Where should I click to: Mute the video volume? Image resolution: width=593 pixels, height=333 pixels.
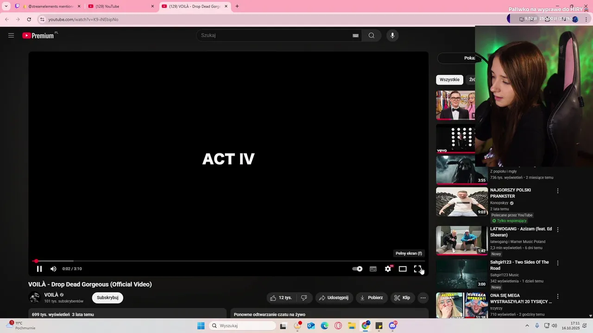point(53,269)
